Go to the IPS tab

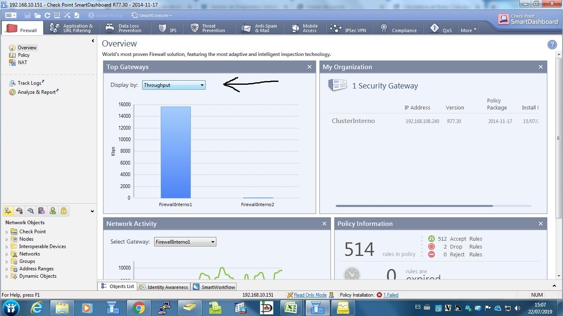click(x=168, y=28)
